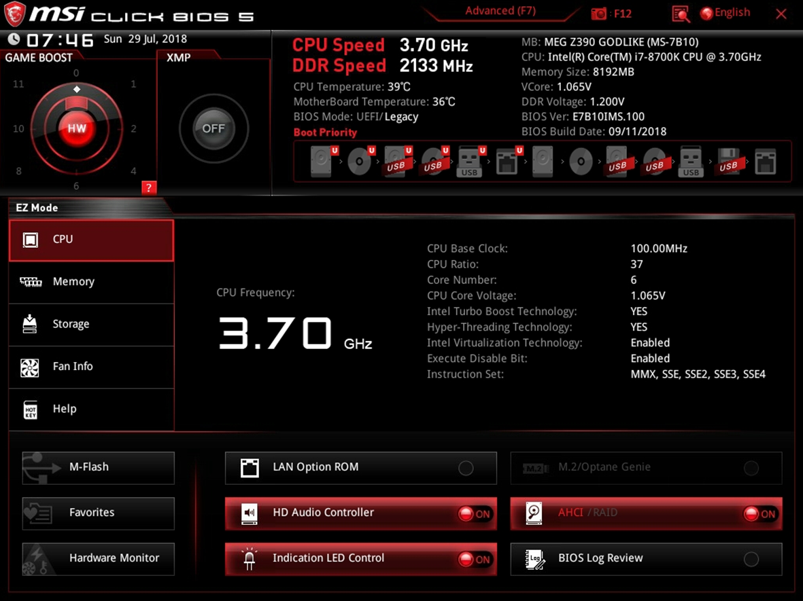Click the AHCI/RAID drive icon
The image size is (803, 601).
[534, 513]
